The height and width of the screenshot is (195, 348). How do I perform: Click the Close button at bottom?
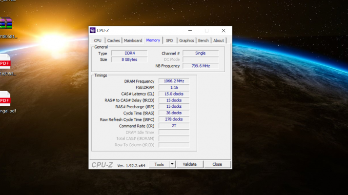coord(217,164)
